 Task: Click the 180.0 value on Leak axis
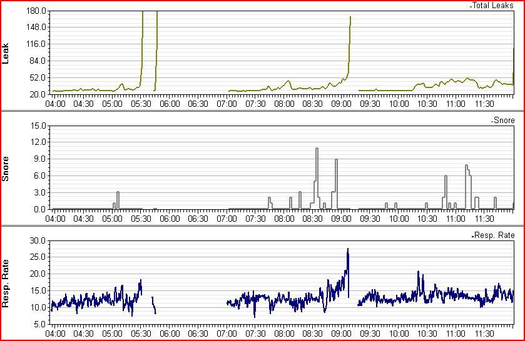click(x=36, y=11)
